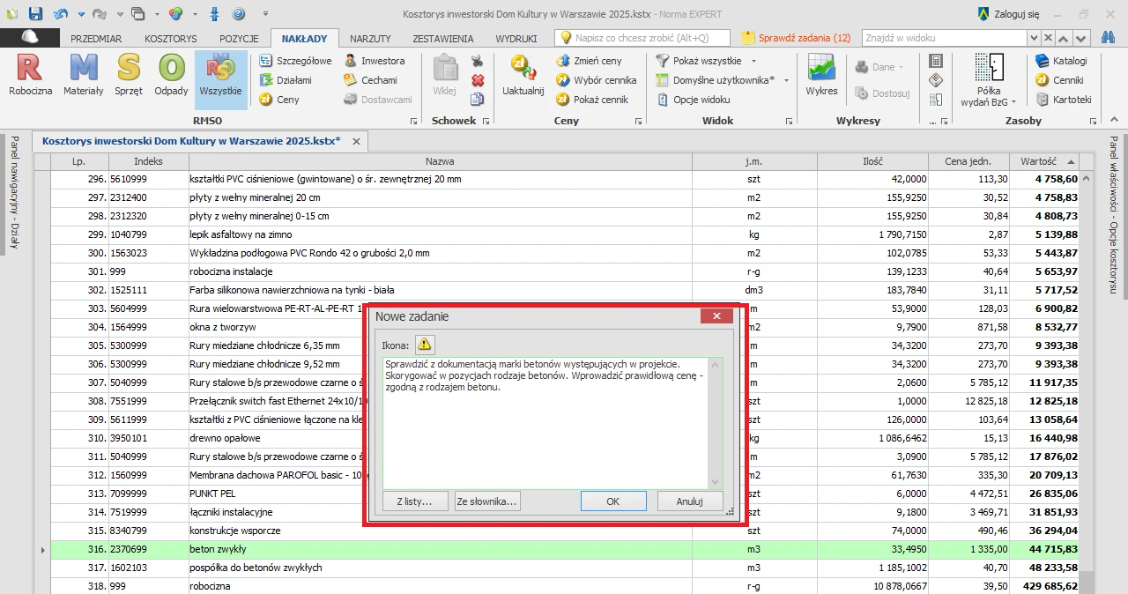The height and width of the screenshot is (594, 1128).
Task: Click the undo arrow in quick access
Action: tap(60, 14)
